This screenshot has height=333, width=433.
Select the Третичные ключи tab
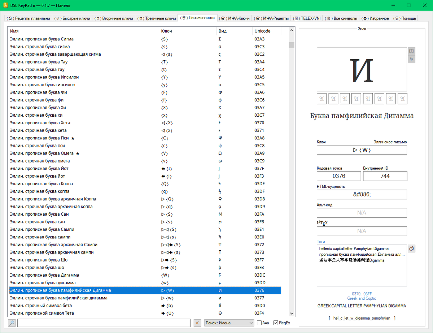click(x=157, y=18)
